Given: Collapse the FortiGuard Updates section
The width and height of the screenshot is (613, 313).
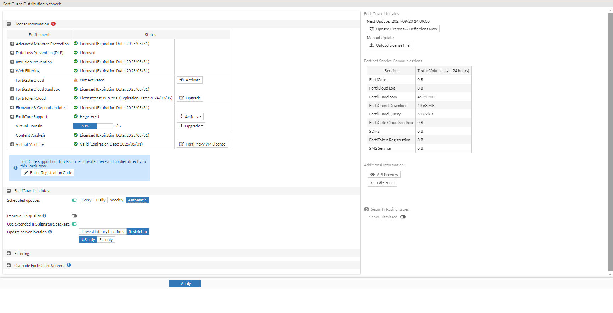Looking at the screenshot, I should click(x=9, y=191).
